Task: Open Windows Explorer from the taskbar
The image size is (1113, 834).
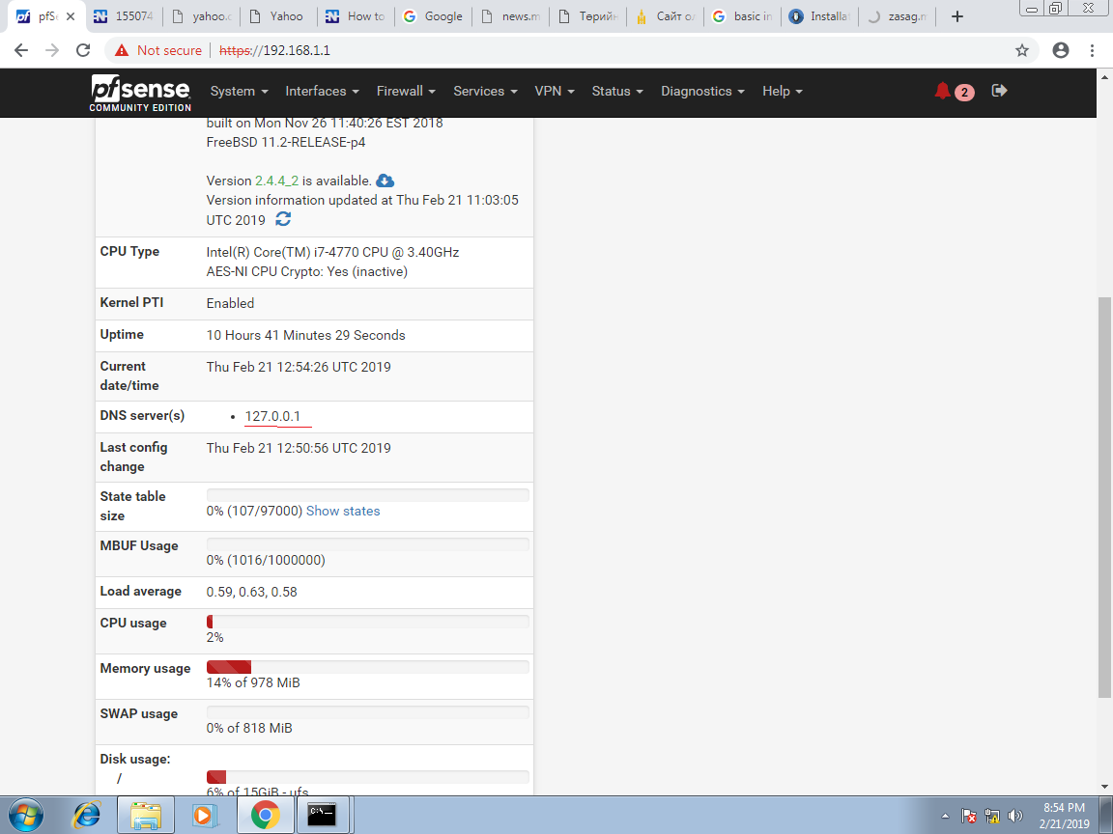Action: tap(146, 815)
